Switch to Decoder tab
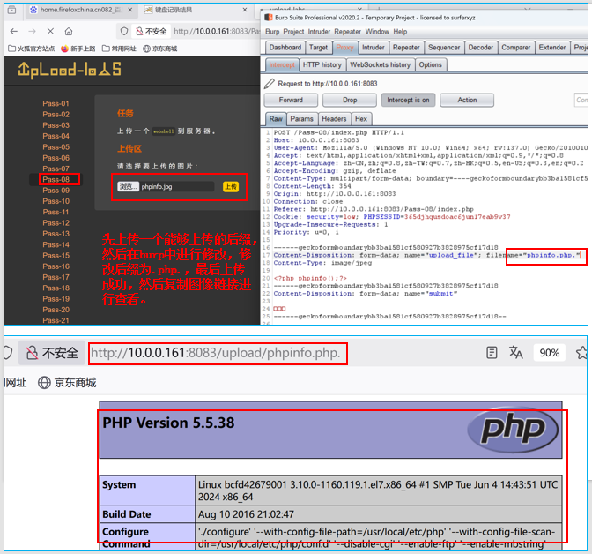Image resolution: width=592 pixels, height=554 pixels. pyautogui.click(x=481, y=48)
